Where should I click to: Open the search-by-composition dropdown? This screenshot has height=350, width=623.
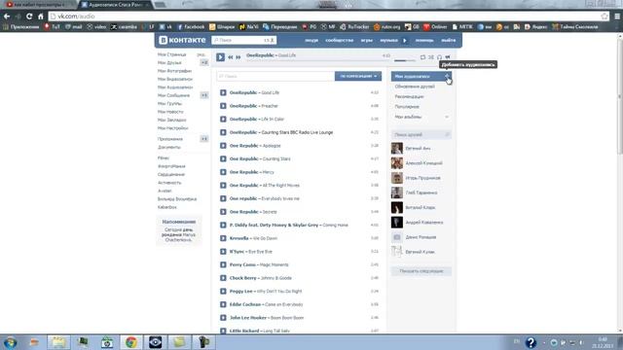(358, 76)
